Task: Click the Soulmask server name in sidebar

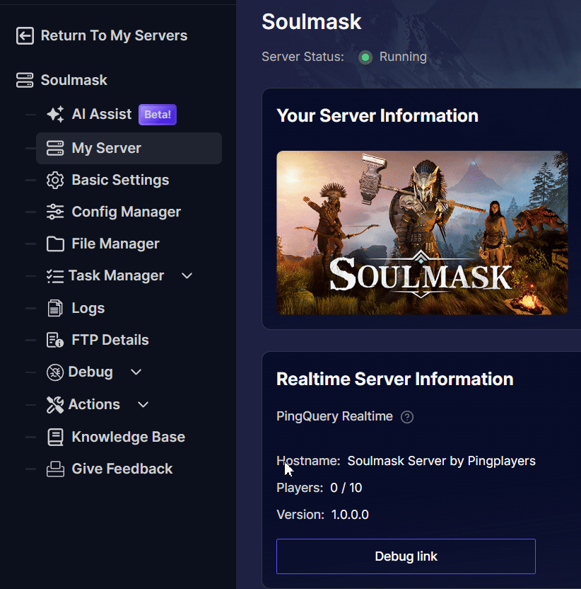Action: pos(74,80)
